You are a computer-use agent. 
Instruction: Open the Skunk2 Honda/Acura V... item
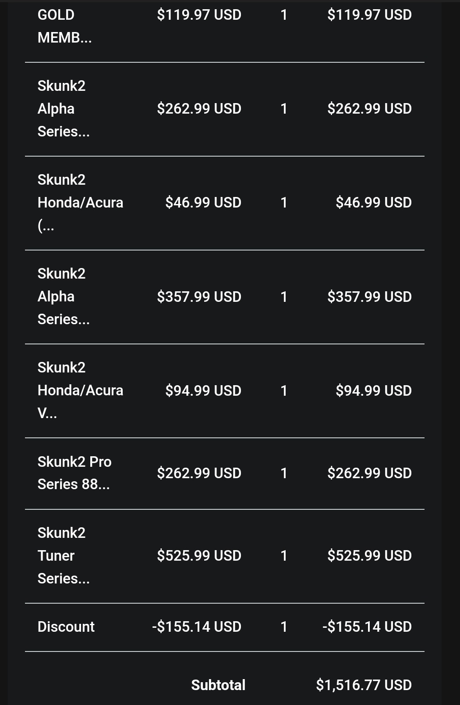80,390
